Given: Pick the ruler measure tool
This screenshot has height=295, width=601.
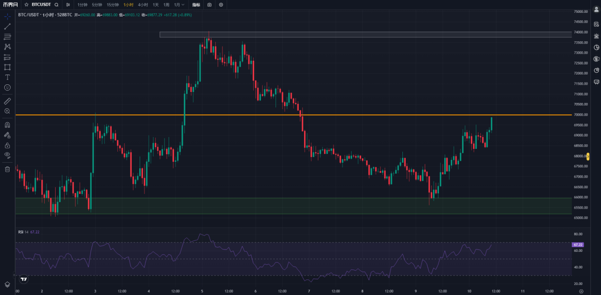Looking at the screenshot, I should coord(7,101).
